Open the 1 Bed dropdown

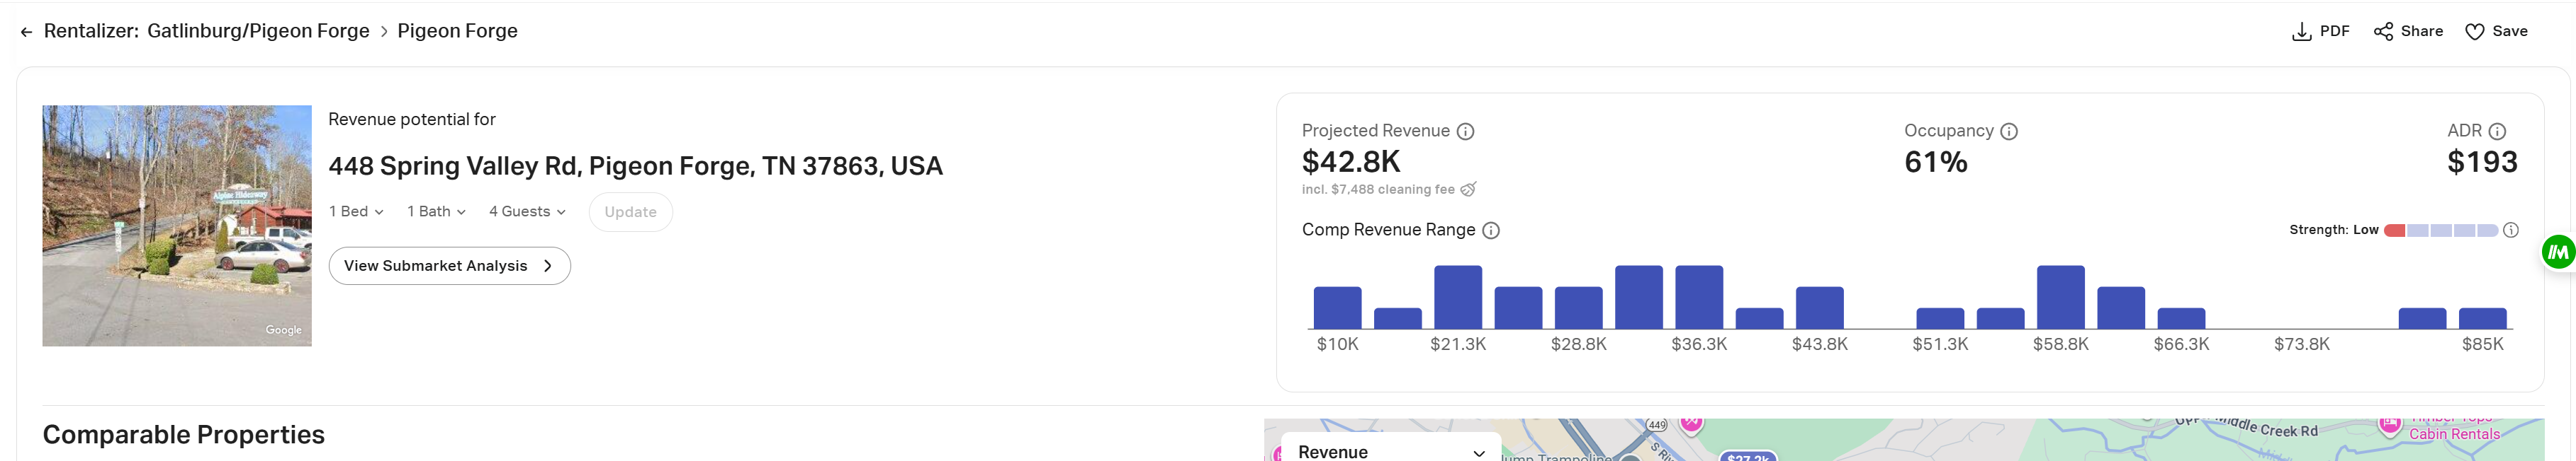tap(356, 211)
